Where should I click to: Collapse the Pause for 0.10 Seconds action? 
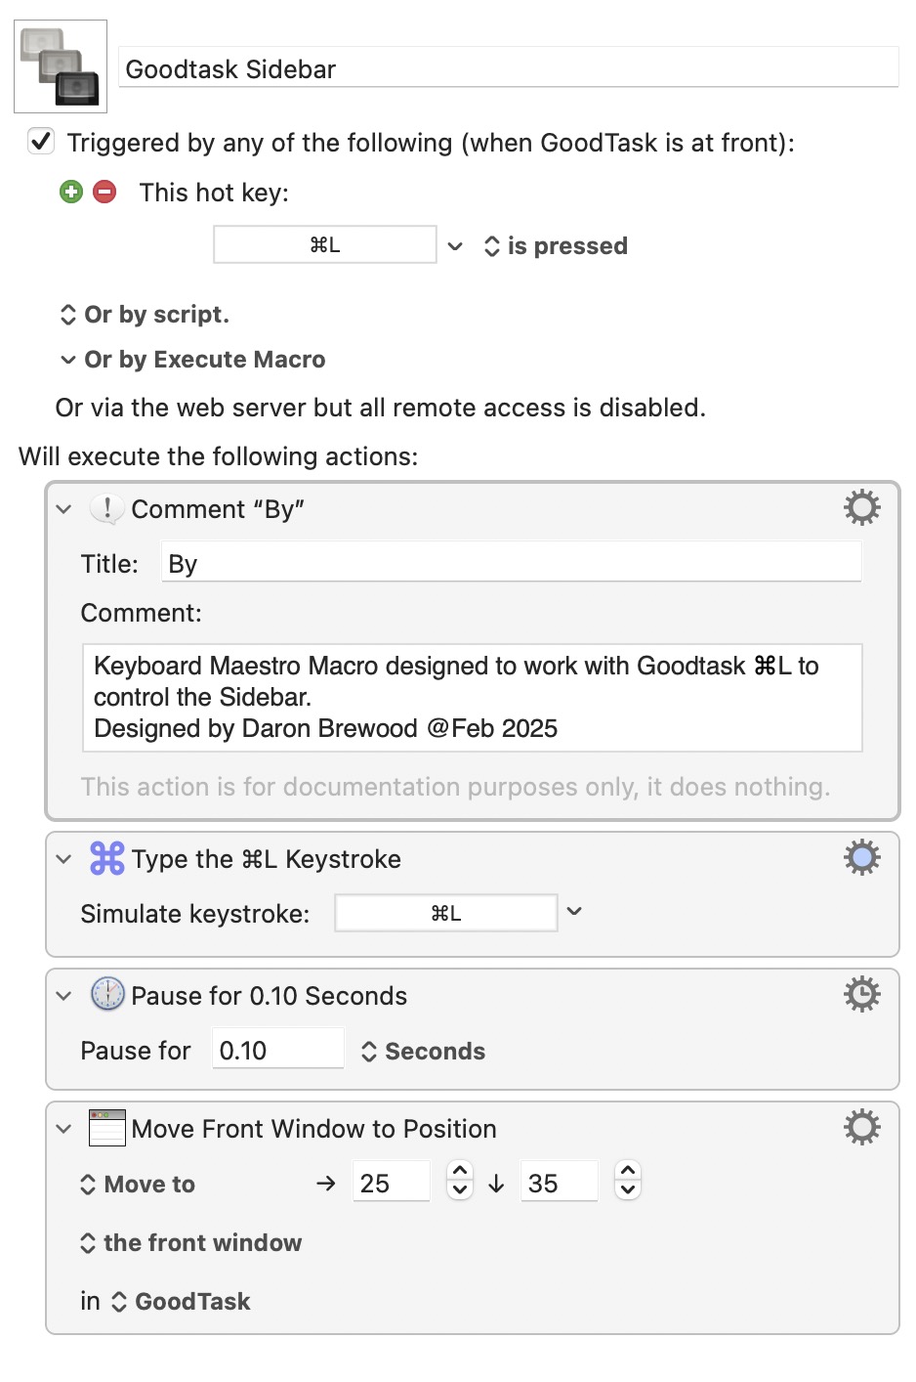(x=64, y=996)
